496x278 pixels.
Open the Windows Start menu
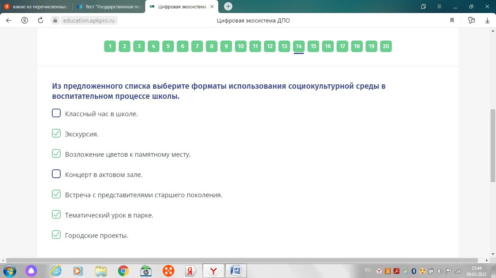coord(10,271)
